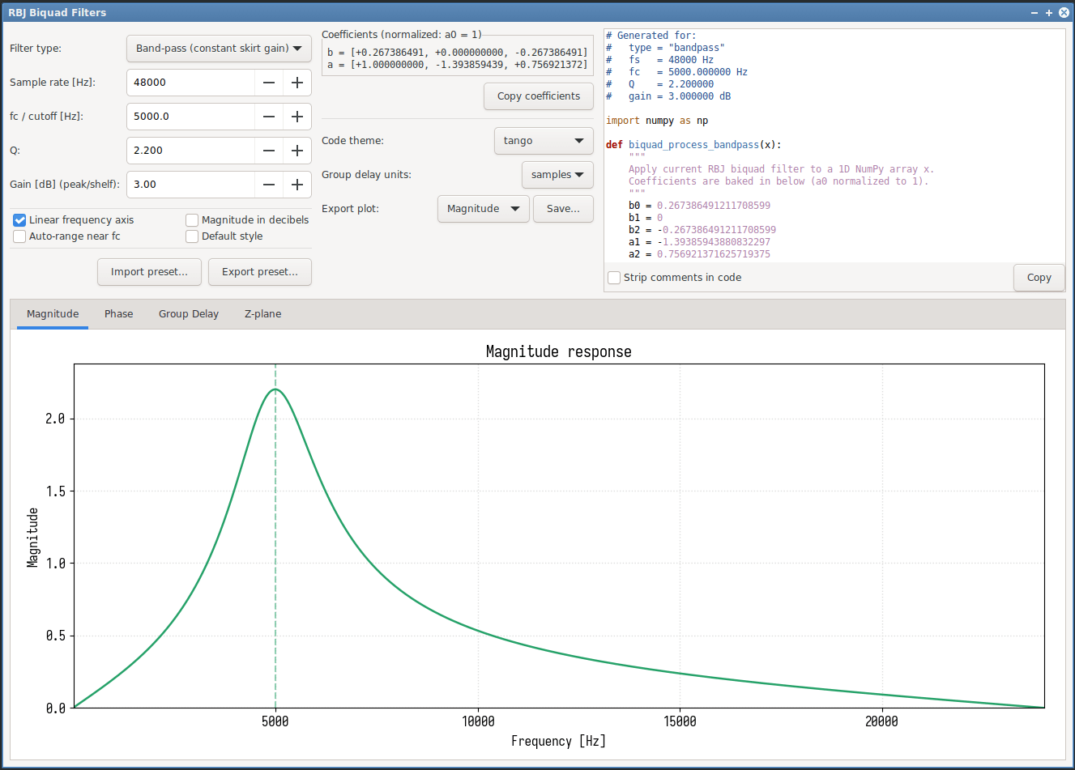
Task: Switch to the Phase tab
Action: coord(118,314)
